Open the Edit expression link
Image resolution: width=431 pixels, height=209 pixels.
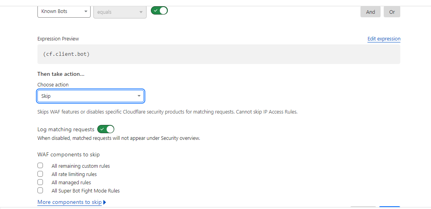(384, 38)
